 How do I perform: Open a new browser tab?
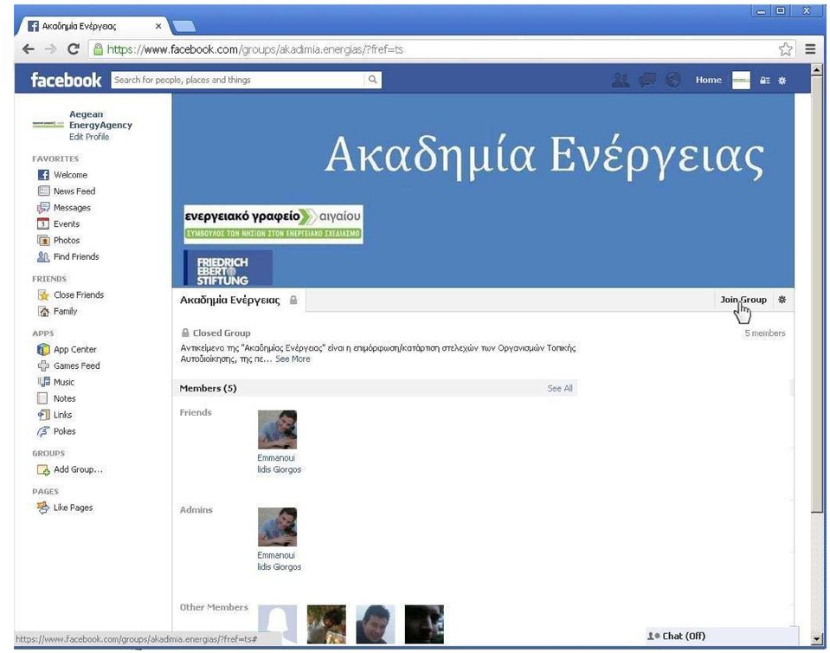point(183,26)
